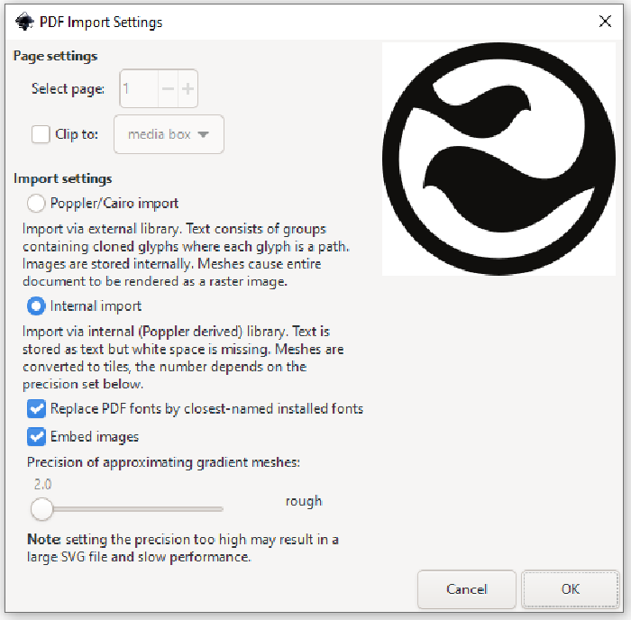The height and width of the screenshot is (620, 631).
Task: Close the PDF Import Settings dialog
Action: pos(605,22)
